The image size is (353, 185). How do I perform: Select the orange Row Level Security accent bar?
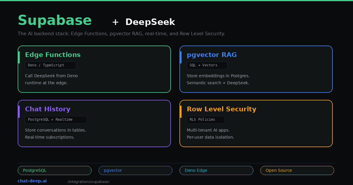click(181, 111)
